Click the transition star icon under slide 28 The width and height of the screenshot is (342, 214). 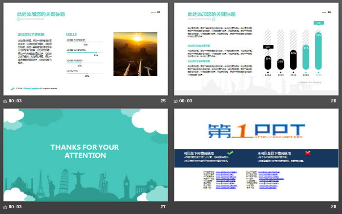176,207
